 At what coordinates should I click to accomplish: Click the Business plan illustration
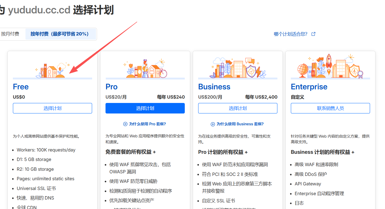pyautogui.click(x=238, y=68)
